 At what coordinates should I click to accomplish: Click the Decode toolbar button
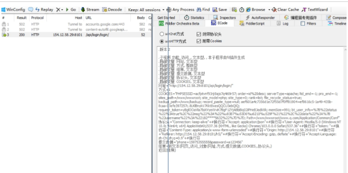112,10
